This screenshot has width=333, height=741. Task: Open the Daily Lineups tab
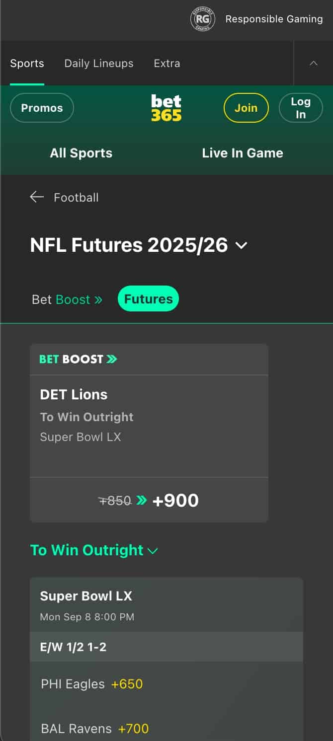[x=99, y=64]
